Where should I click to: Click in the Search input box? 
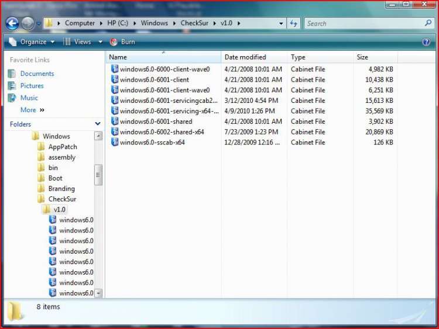(x=364, y=23)
